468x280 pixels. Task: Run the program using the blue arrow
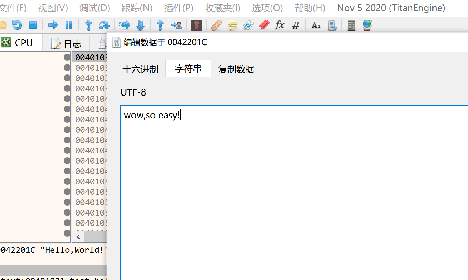52,25
